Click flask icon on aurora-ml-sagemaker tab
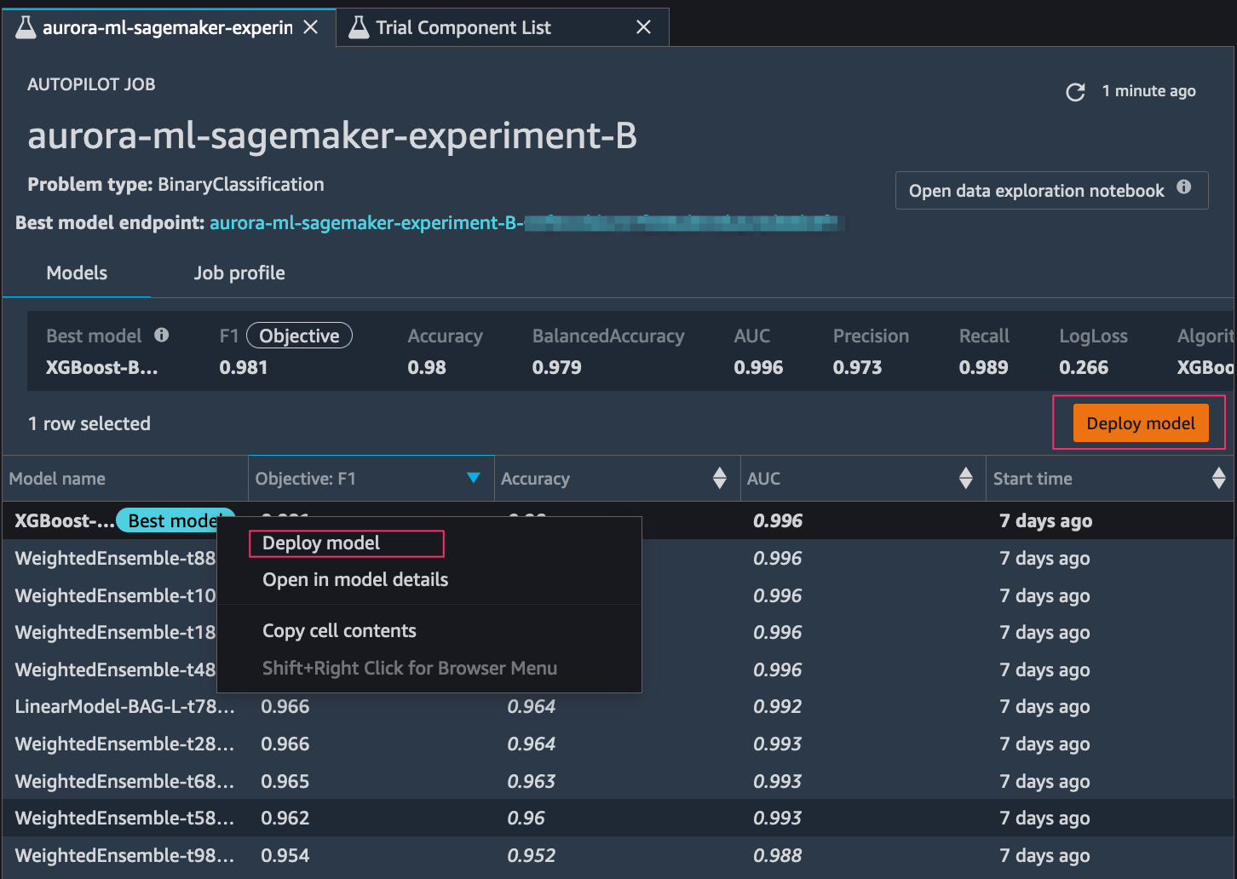The width and height of the screenshot is (1237, 879). [26, 28]
